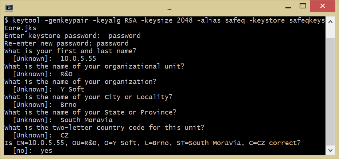The image size is (339, 159).
Task: Click the 'Y Soft' organization answer
Action: 72,89
